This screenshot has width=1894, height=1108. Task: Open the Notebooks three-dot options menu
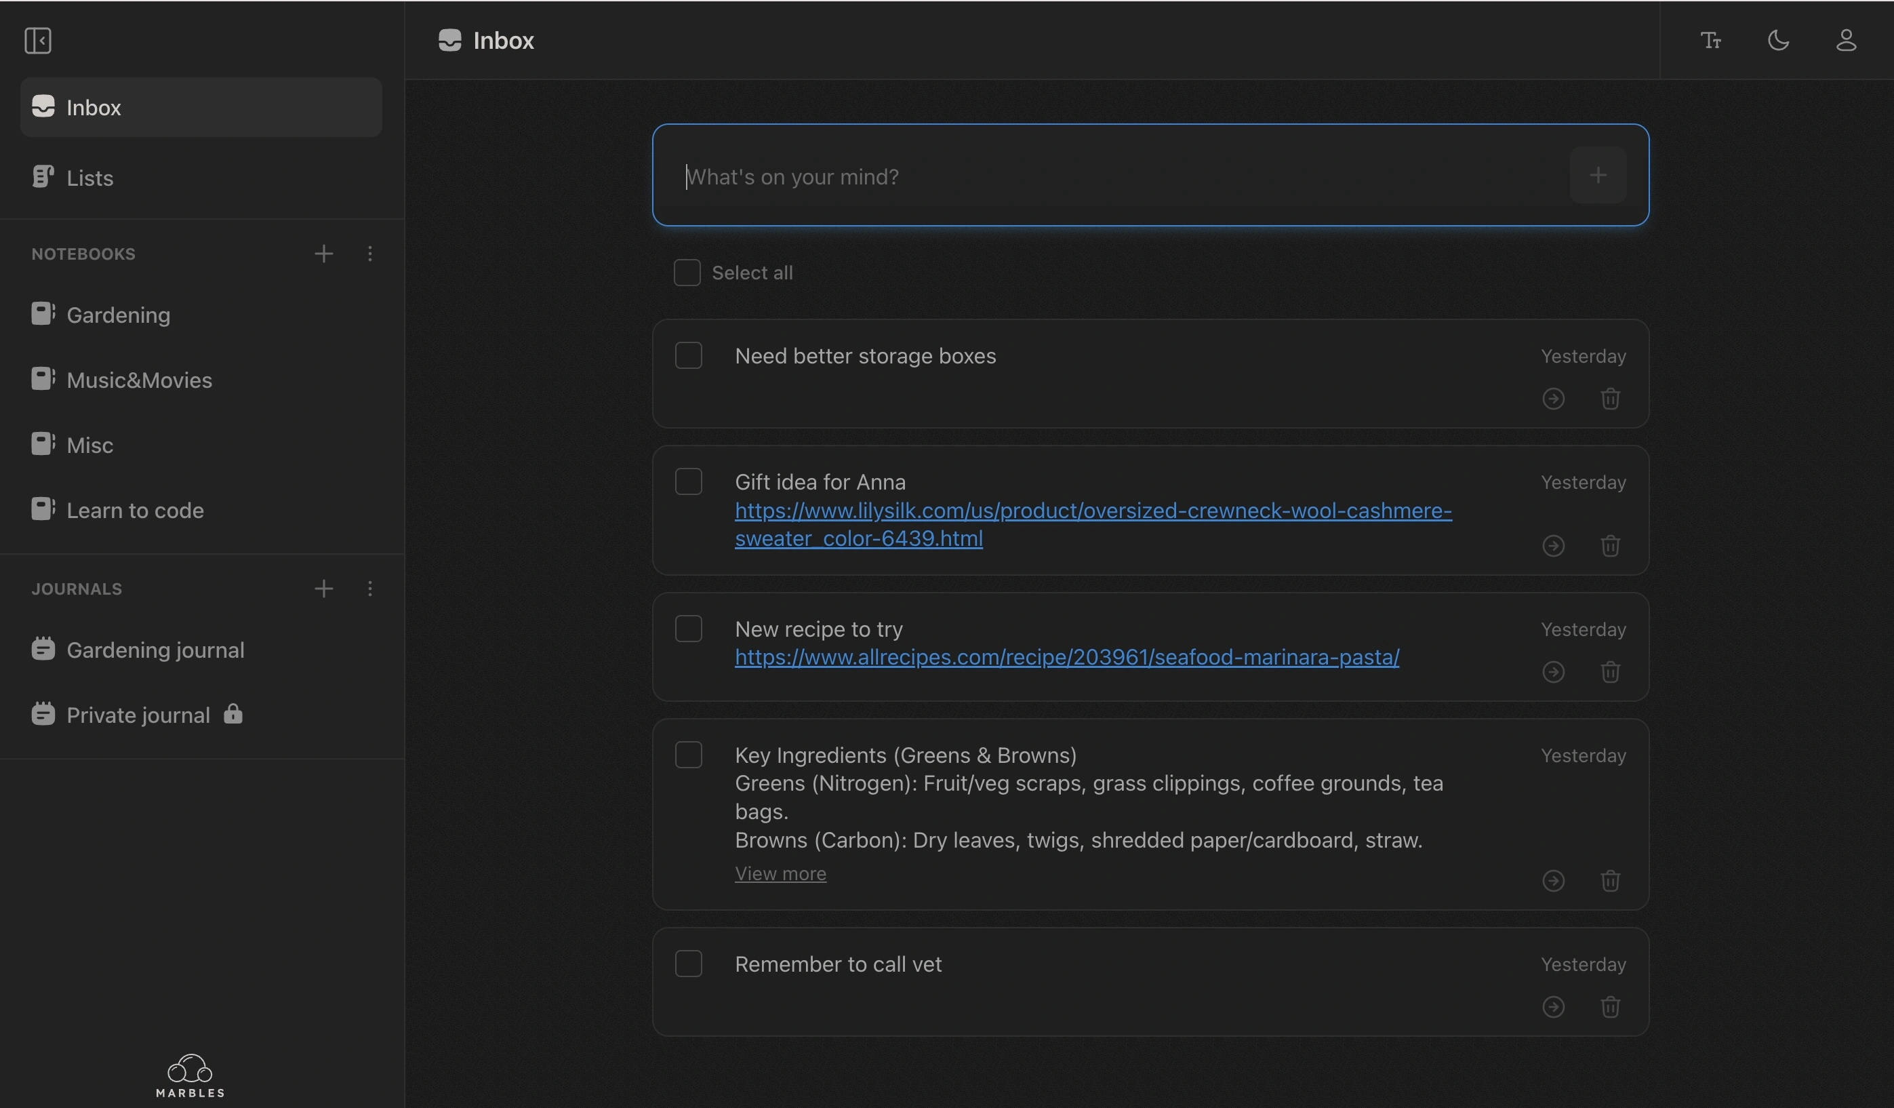tap(369, 254)
